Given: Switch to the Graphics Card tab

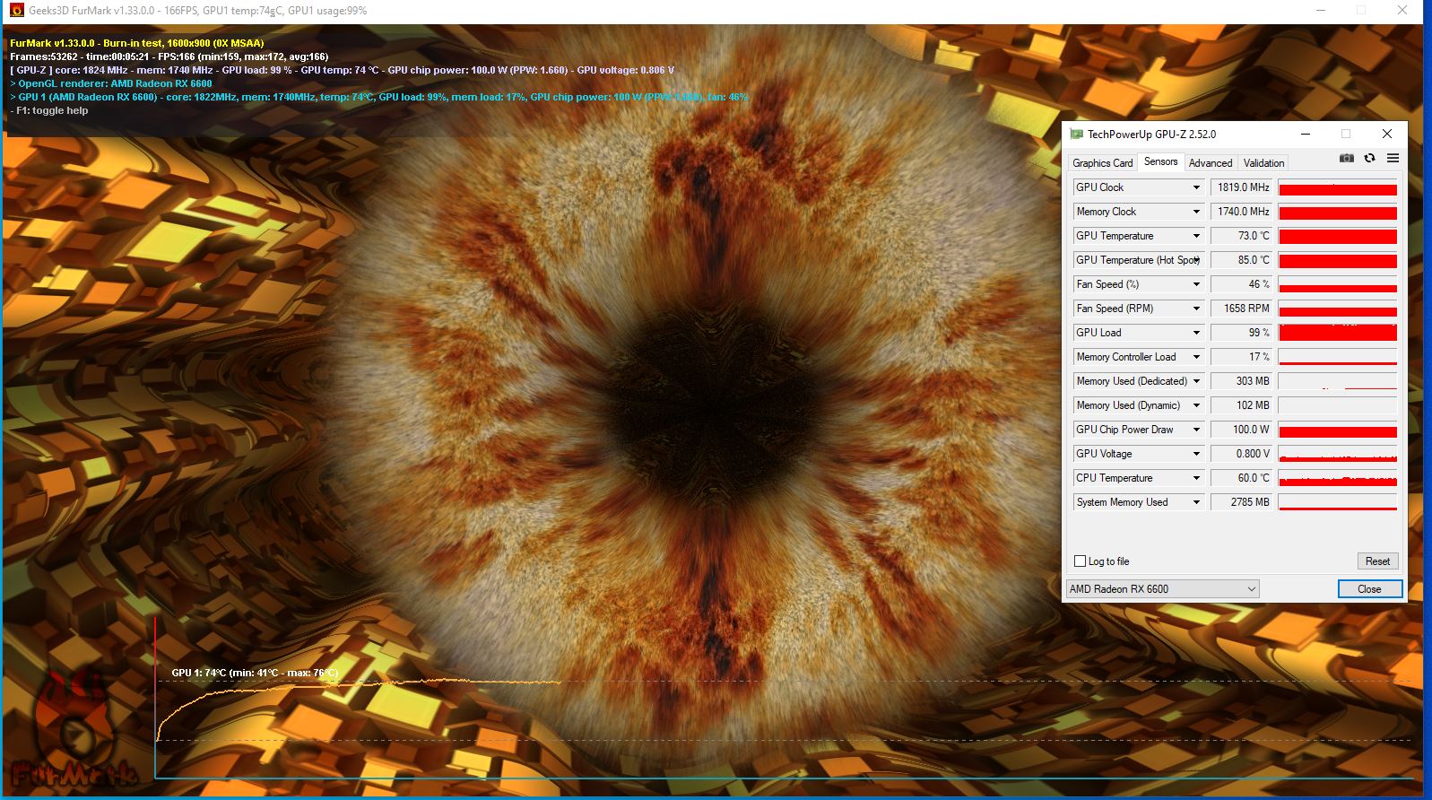Looking at the screenshot, I should [x=1102, y=163].
